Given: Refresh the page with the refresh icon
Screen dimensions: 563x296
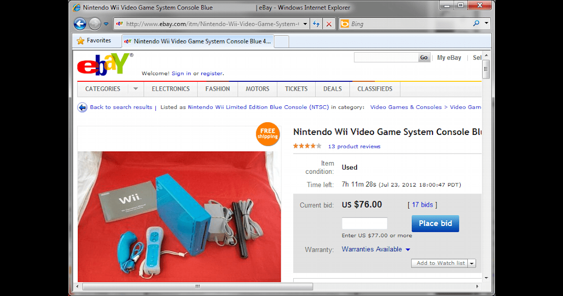Looking at the screenshot, I should click(x=316, y=23).
